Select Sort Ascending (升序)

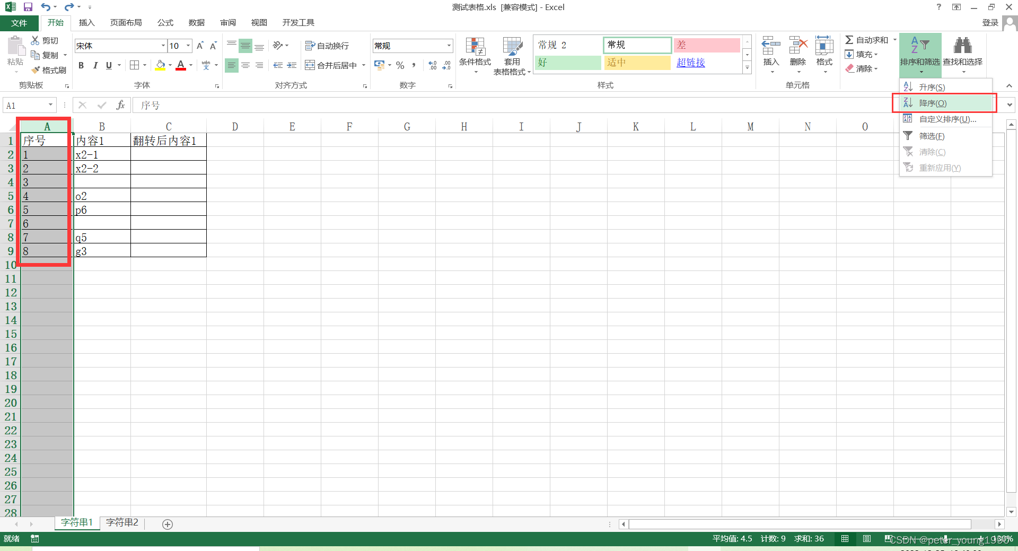click(945, 87)
